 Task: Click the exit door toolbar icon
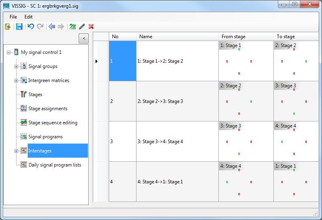click(x=8, y=27)
